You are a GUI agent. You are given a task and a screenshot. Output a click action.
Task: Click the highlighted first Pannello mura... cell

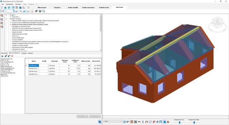tap(34, 66)
